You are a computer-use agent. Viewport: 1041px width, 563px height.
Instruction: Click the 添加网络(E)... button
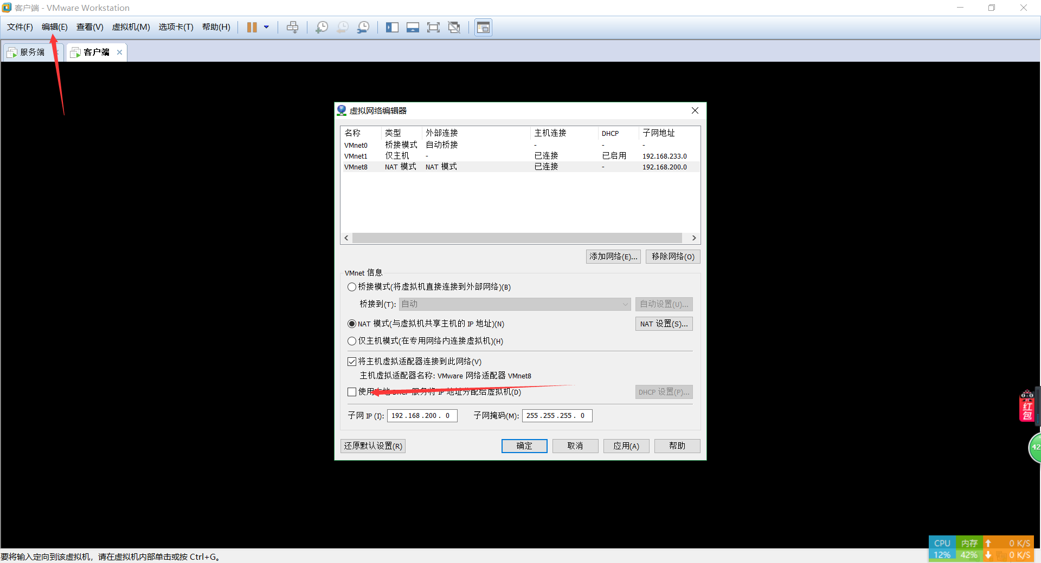[613, 257]
